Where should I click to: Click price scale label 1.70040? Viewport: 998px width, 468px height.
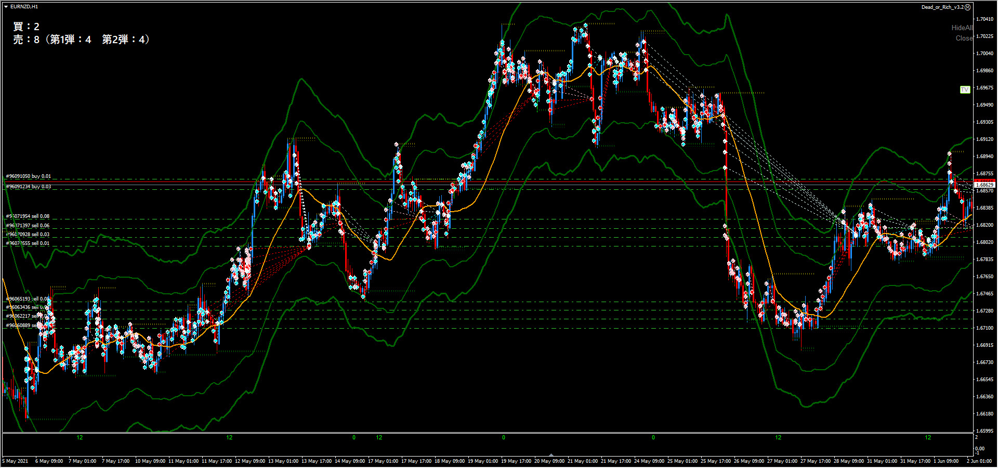pos(985,54)
